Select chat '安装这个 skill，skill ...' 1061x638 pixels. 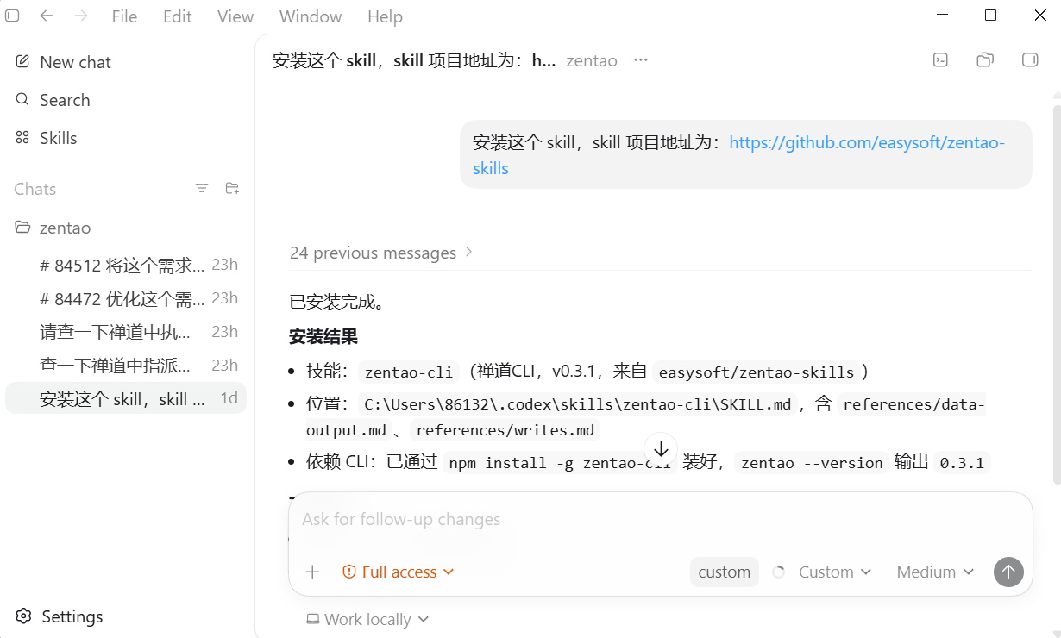coord(128,398)
